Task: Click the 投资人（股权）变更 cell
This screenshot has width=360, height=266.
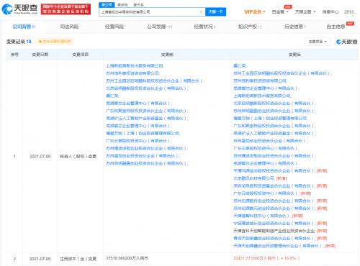Action: [78, 157]
